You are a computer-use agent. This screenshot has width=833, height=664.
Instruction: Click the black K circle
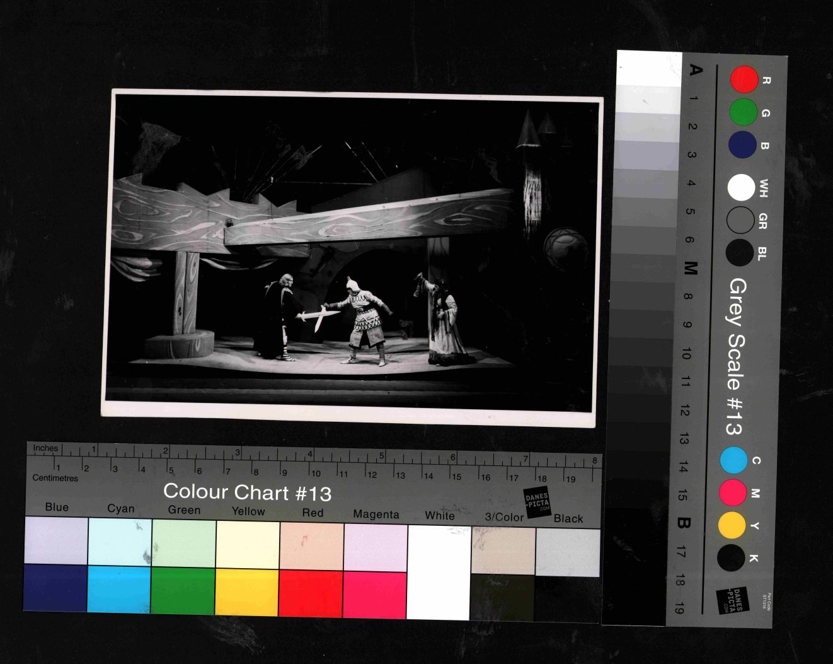point(731,558)
